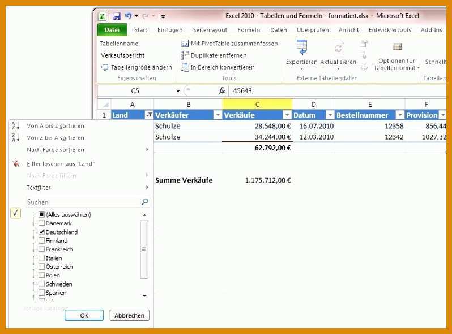
Task: Click the magnifier search icon
Action: (145, 202)
